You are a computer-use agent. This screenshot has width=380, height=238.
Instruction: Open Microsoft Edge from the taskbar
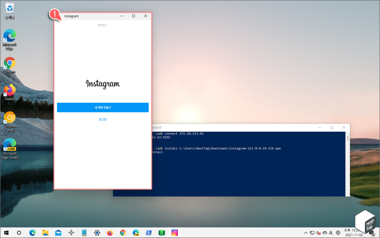32,233
